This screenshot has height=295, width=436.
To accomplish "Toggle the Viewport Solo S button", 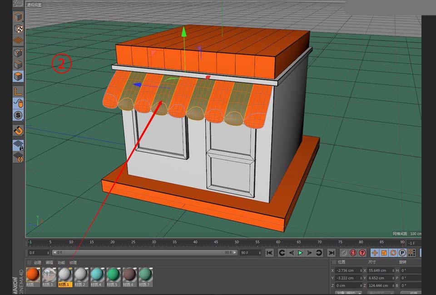I will 18,115.
